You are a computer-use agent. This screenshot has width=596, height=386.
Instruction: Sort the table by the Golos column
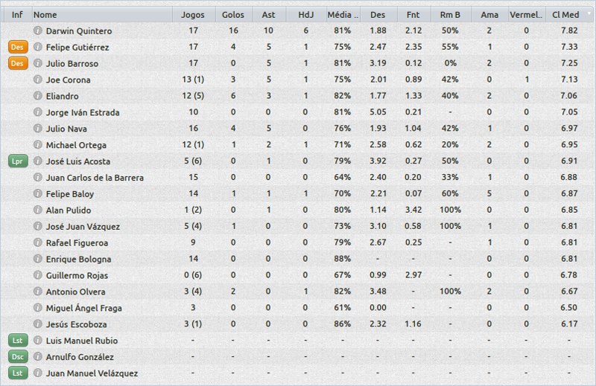pyautogui.click(x=232, y=15)
